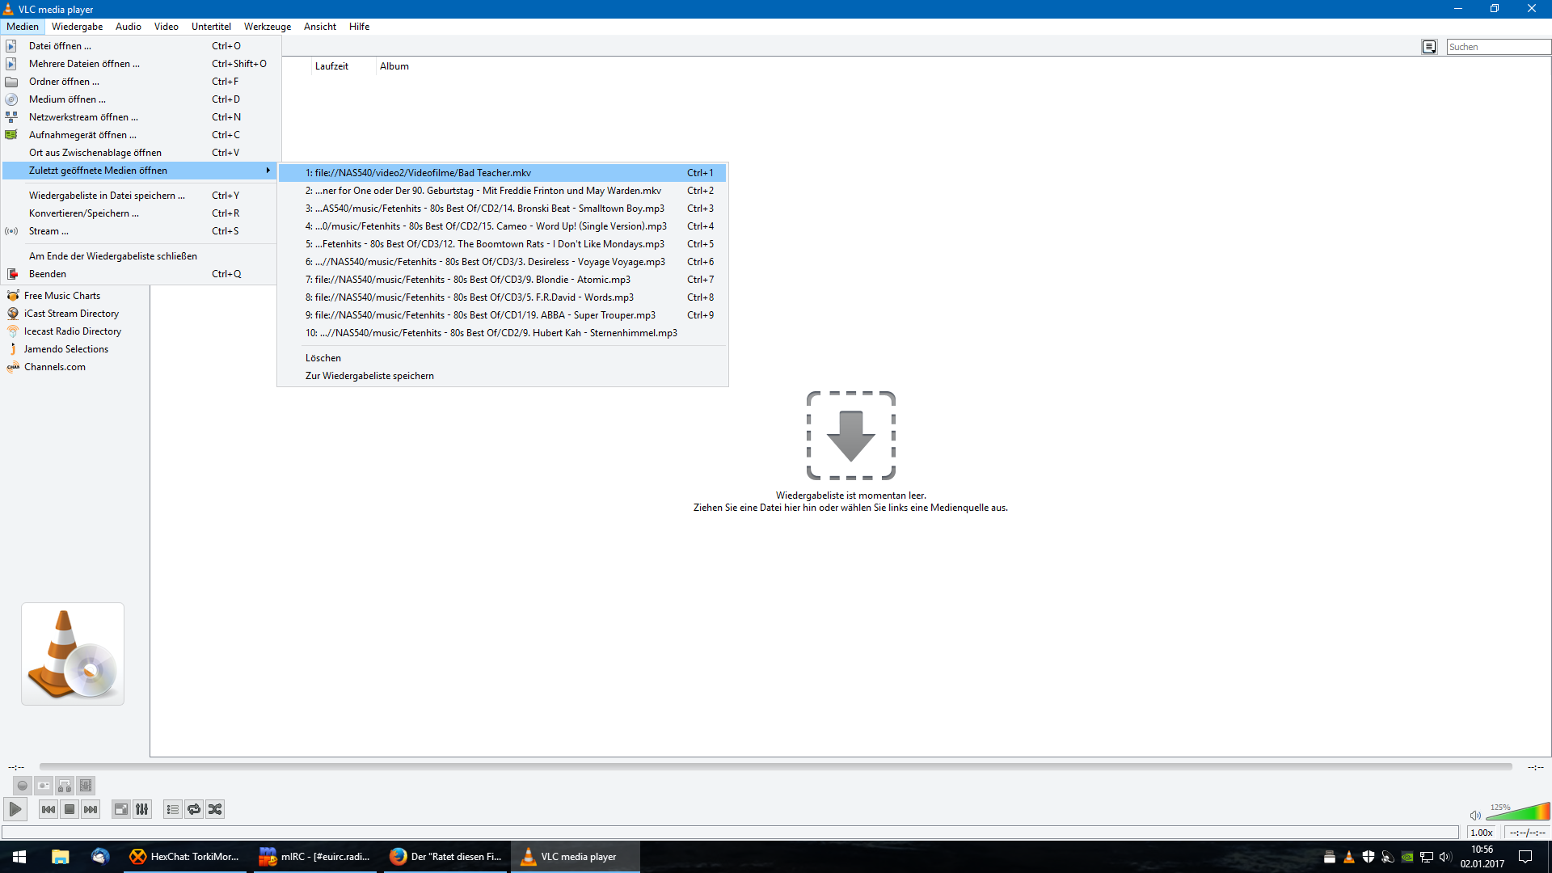Screen dimensions: 1552x873
Task: Select Jamendo Selections in sidebar
Action: pyautogui.click(x=65, y=349)
